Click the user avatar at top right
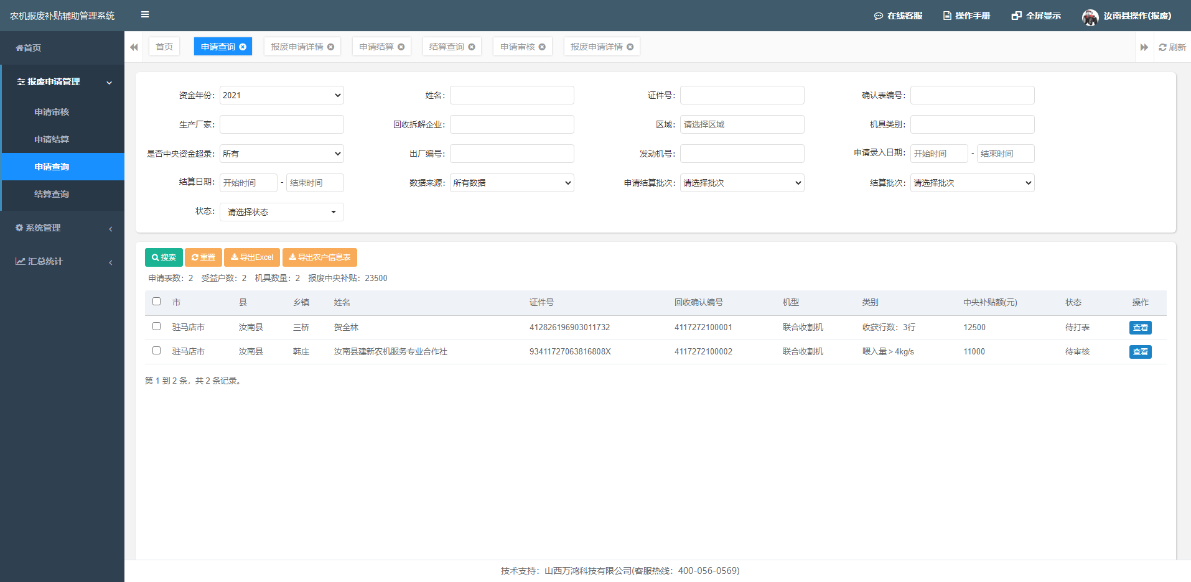This screenshot has width=1191, height=582. click(1090, 17)
